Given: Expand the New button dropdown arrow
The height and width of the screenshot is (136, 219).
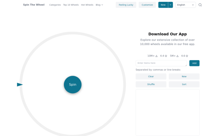Looking at the screenshot, I should pos(170,5).
